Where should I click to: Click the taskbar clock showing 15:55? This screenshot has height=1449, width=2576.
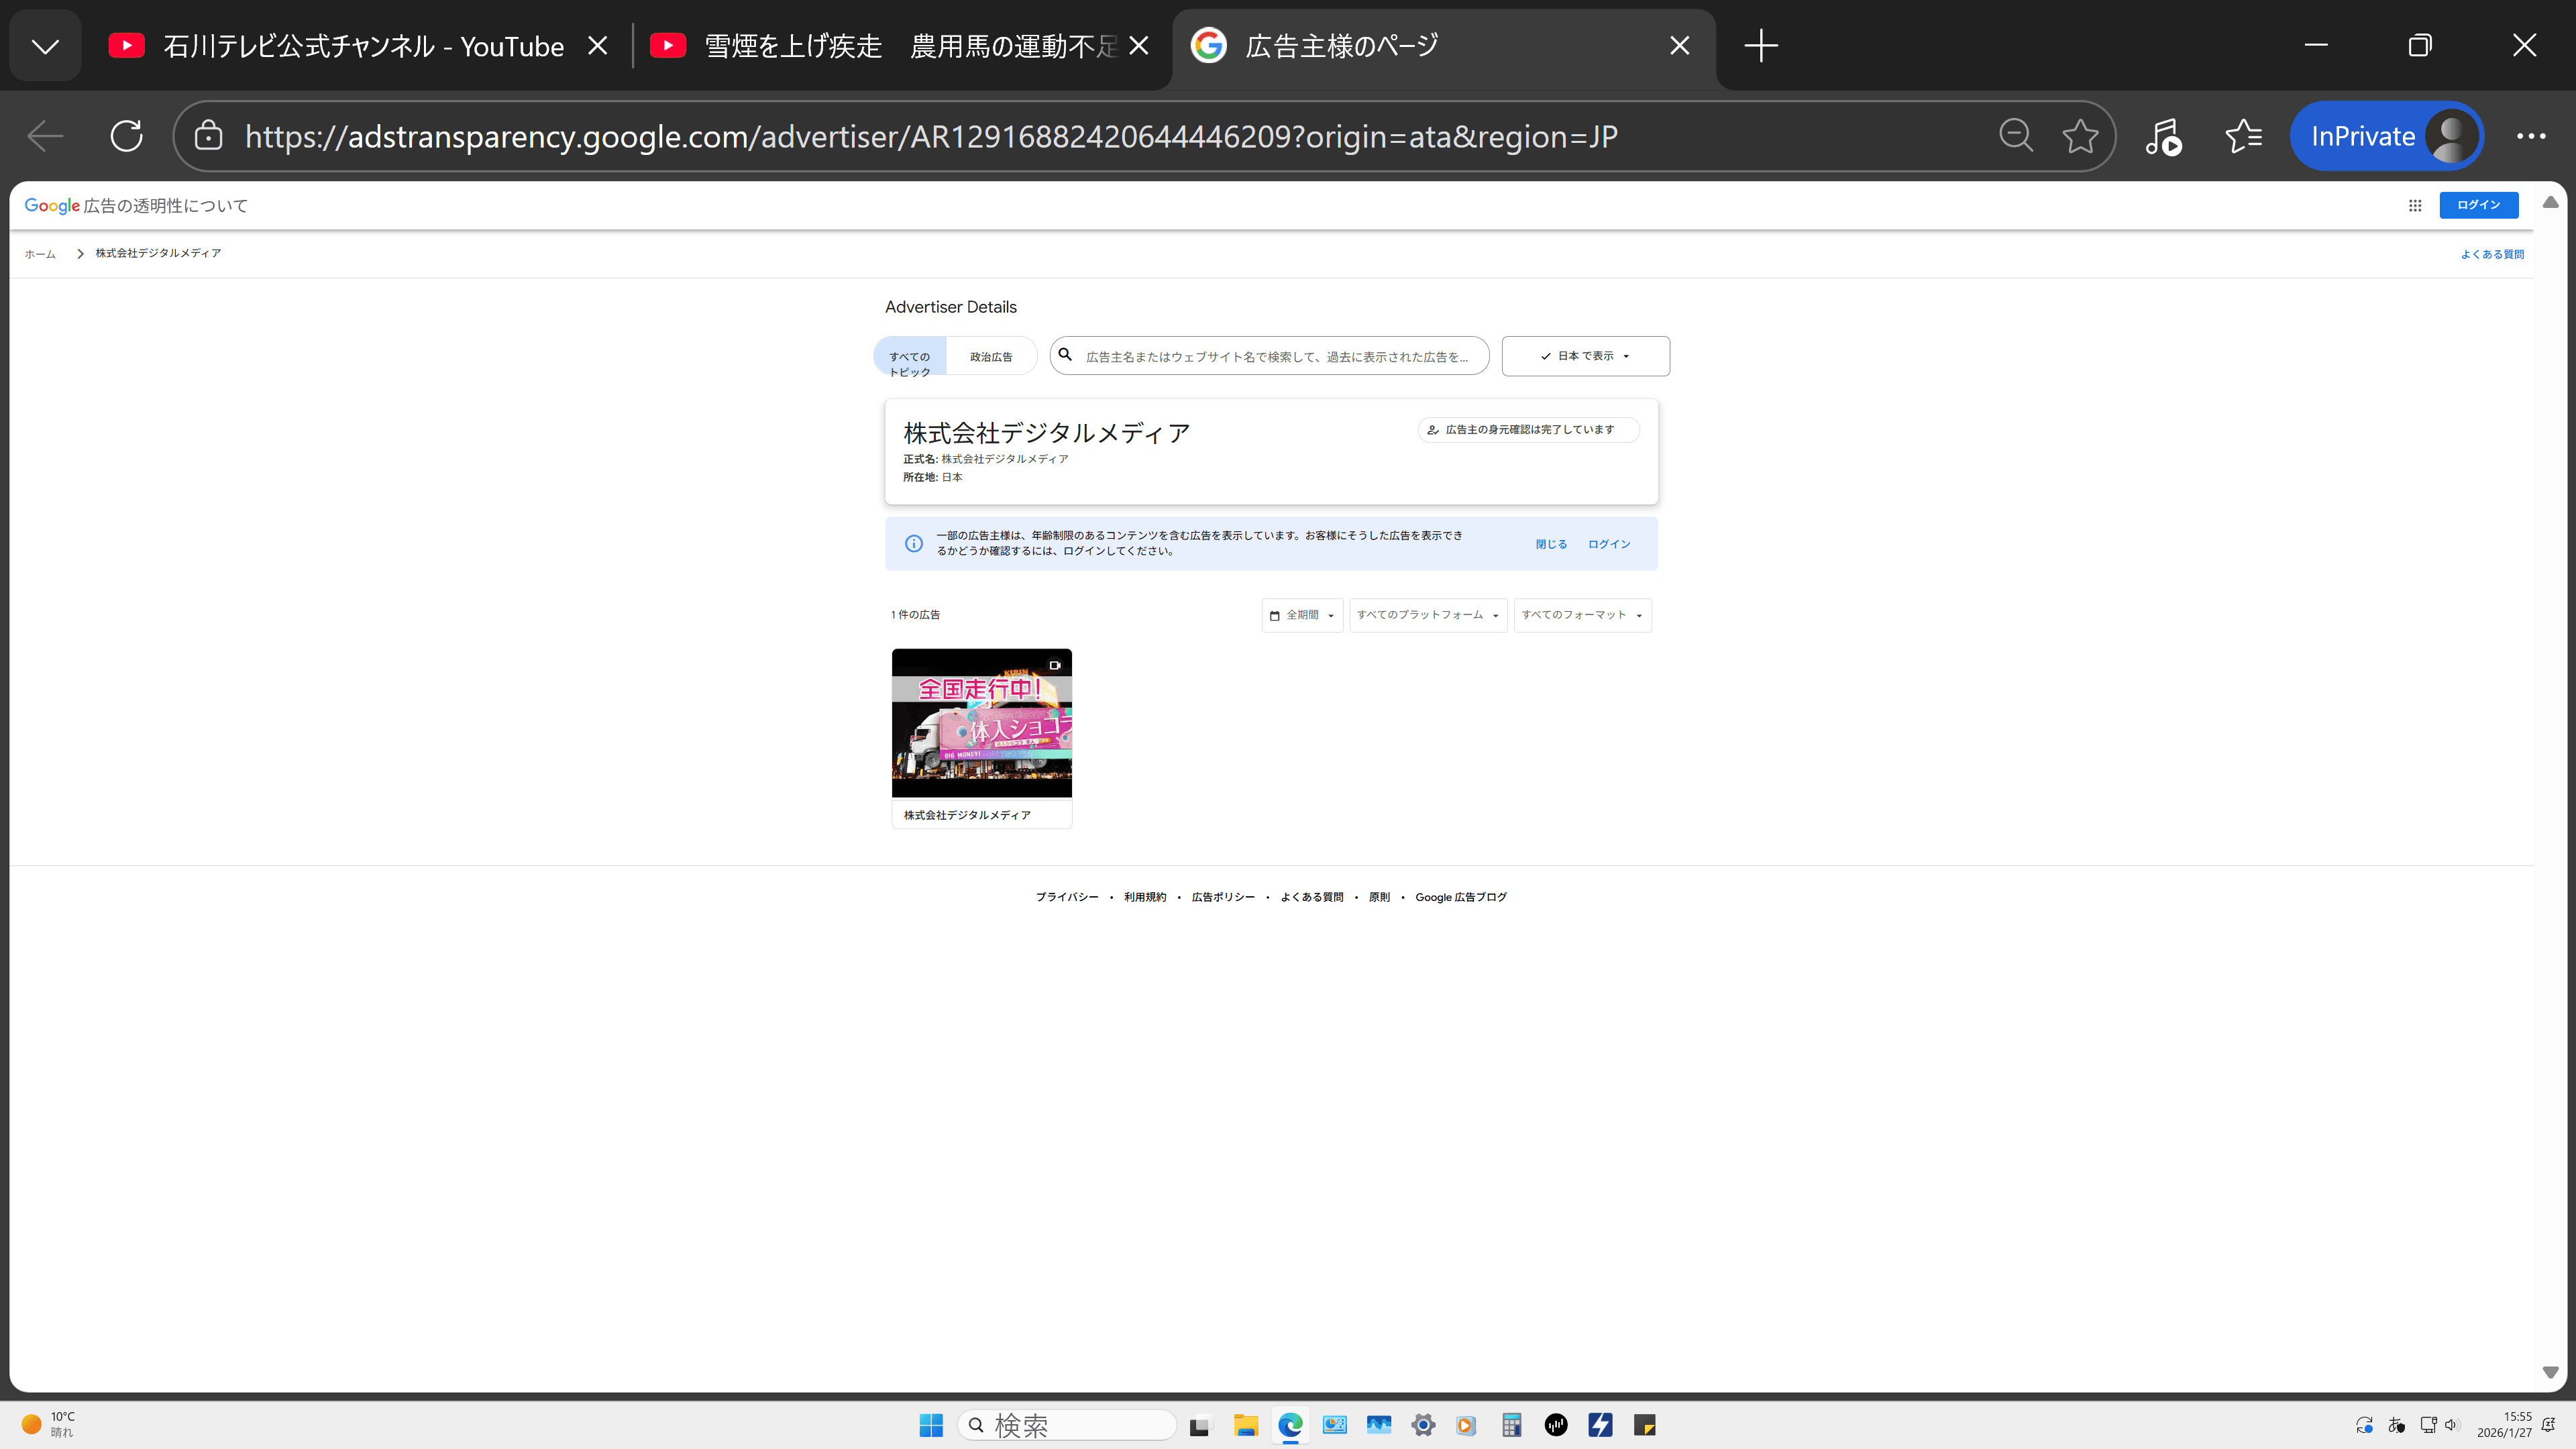click(x=2504, y=1425)
